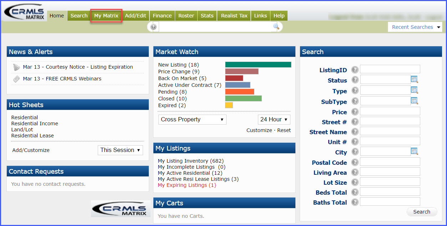The image size is (447, 226).
Task: Open the Recent Searches dropdown
Action: click(415, 27)
